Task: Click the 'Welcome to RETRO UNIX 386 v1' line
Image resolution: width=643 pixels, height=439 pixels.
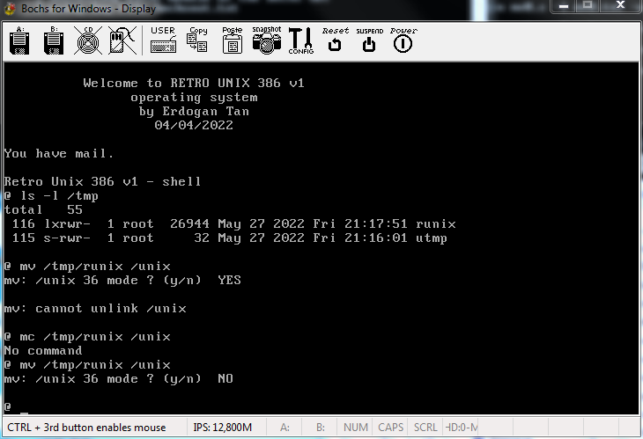Action: click(x=194, y=83)
